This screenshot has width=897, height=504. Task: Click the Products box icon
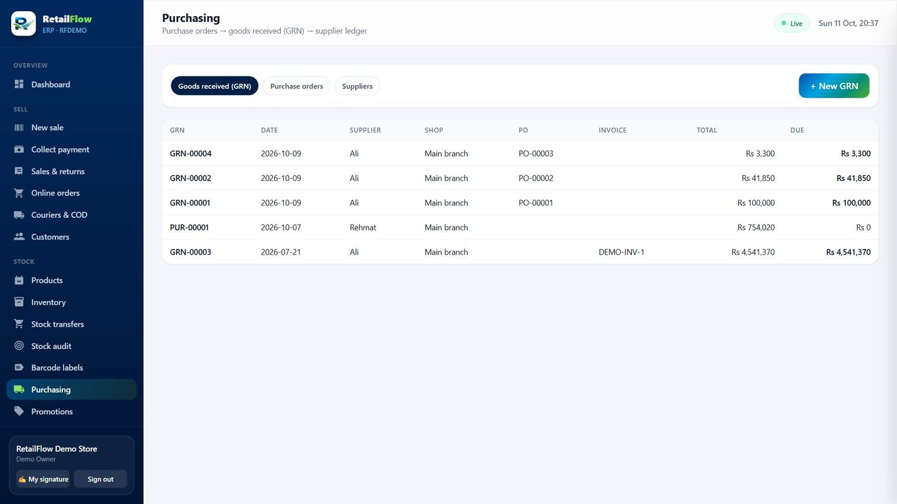coord(19,280)
